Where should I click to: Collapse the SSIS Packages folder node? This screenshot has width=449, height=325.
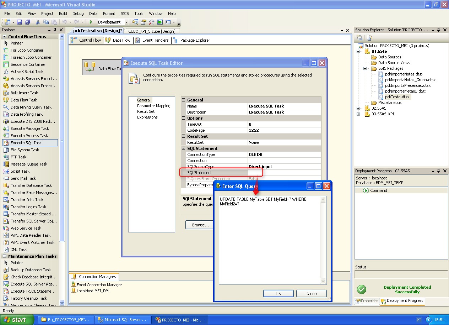pyautogui.click(x=365, y=68)
